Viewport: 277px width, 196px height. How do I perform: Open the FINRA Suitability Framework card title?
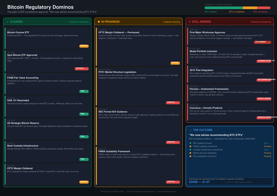point(114,151)
